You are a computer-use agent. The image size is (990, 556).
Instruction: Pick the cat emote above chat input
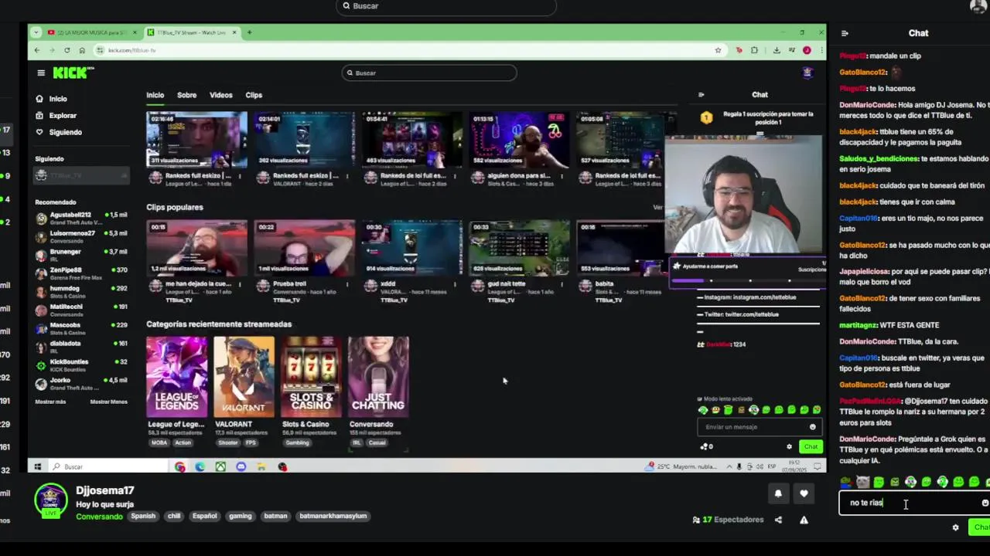[862, 483]
